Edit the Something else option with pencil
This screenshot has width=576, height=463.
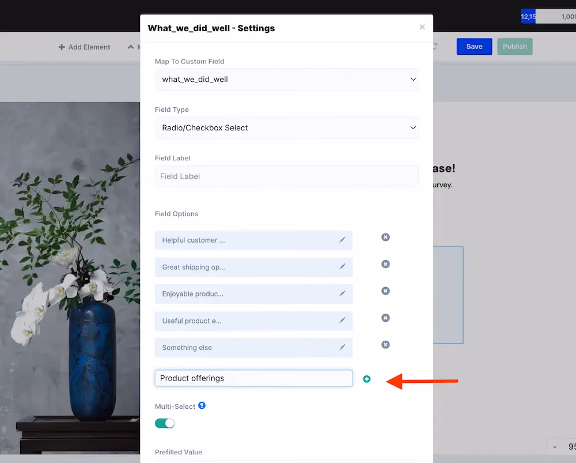click(342, 347)
